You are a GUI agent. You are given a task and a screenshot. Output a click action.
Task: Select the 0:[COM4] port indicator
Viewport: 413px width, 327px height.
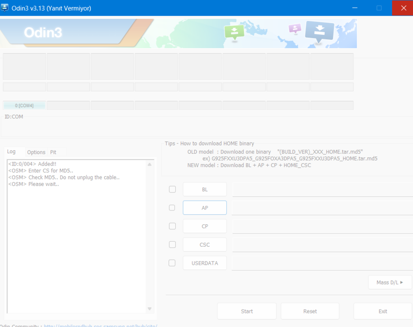point(24,105)
